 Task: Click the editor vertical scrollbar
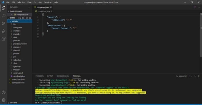201,35
